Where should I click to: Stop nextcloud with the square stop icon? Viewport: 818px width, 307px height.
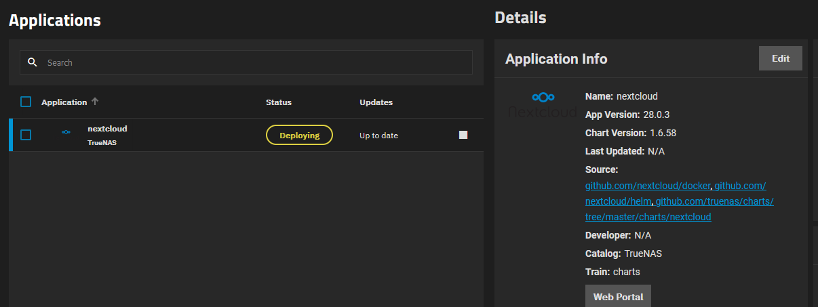pyautogui.click(x=463, y=135)
